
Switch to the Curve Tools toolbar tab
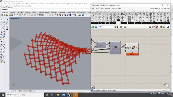71,13
